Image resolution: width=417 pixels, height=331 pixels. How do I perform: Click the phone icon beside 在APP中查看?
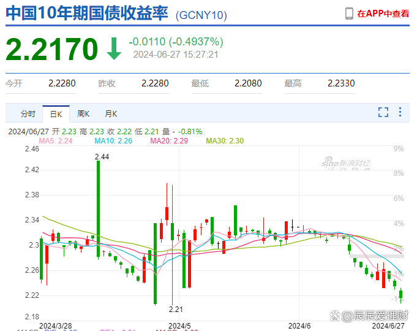[x=349, y=13]
